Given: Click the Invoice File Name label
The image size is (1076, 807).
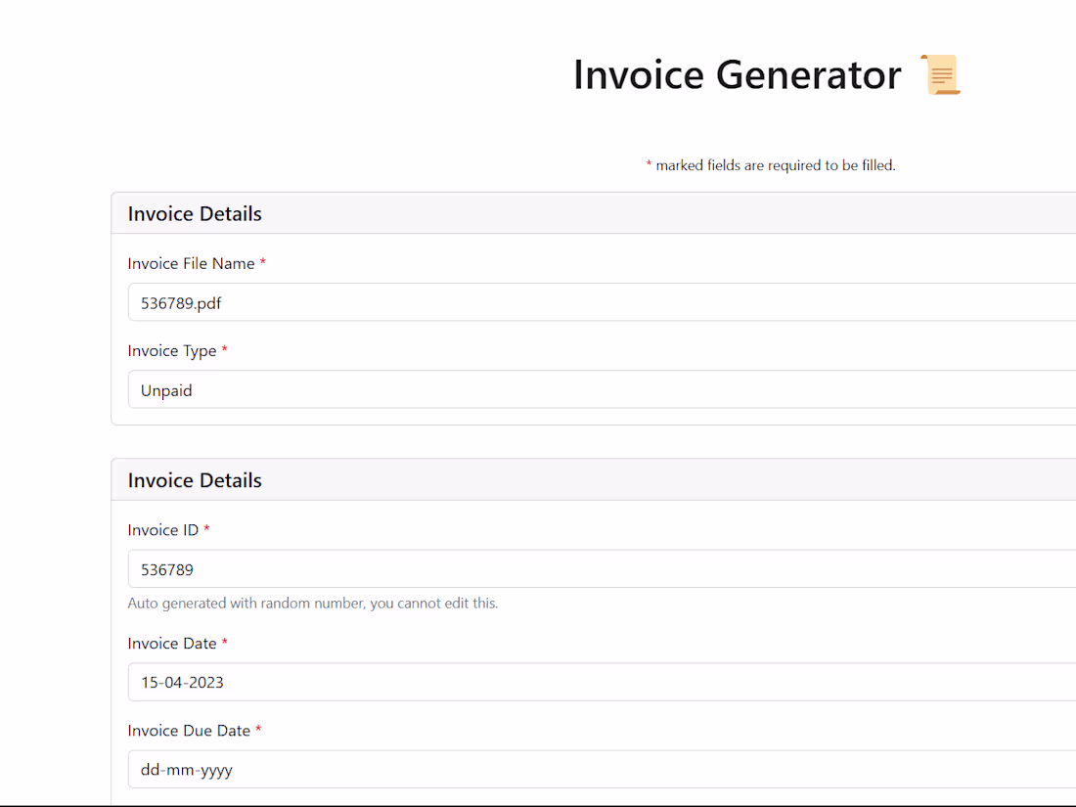Looking at the screenshot, I should [x=189, y=263].
